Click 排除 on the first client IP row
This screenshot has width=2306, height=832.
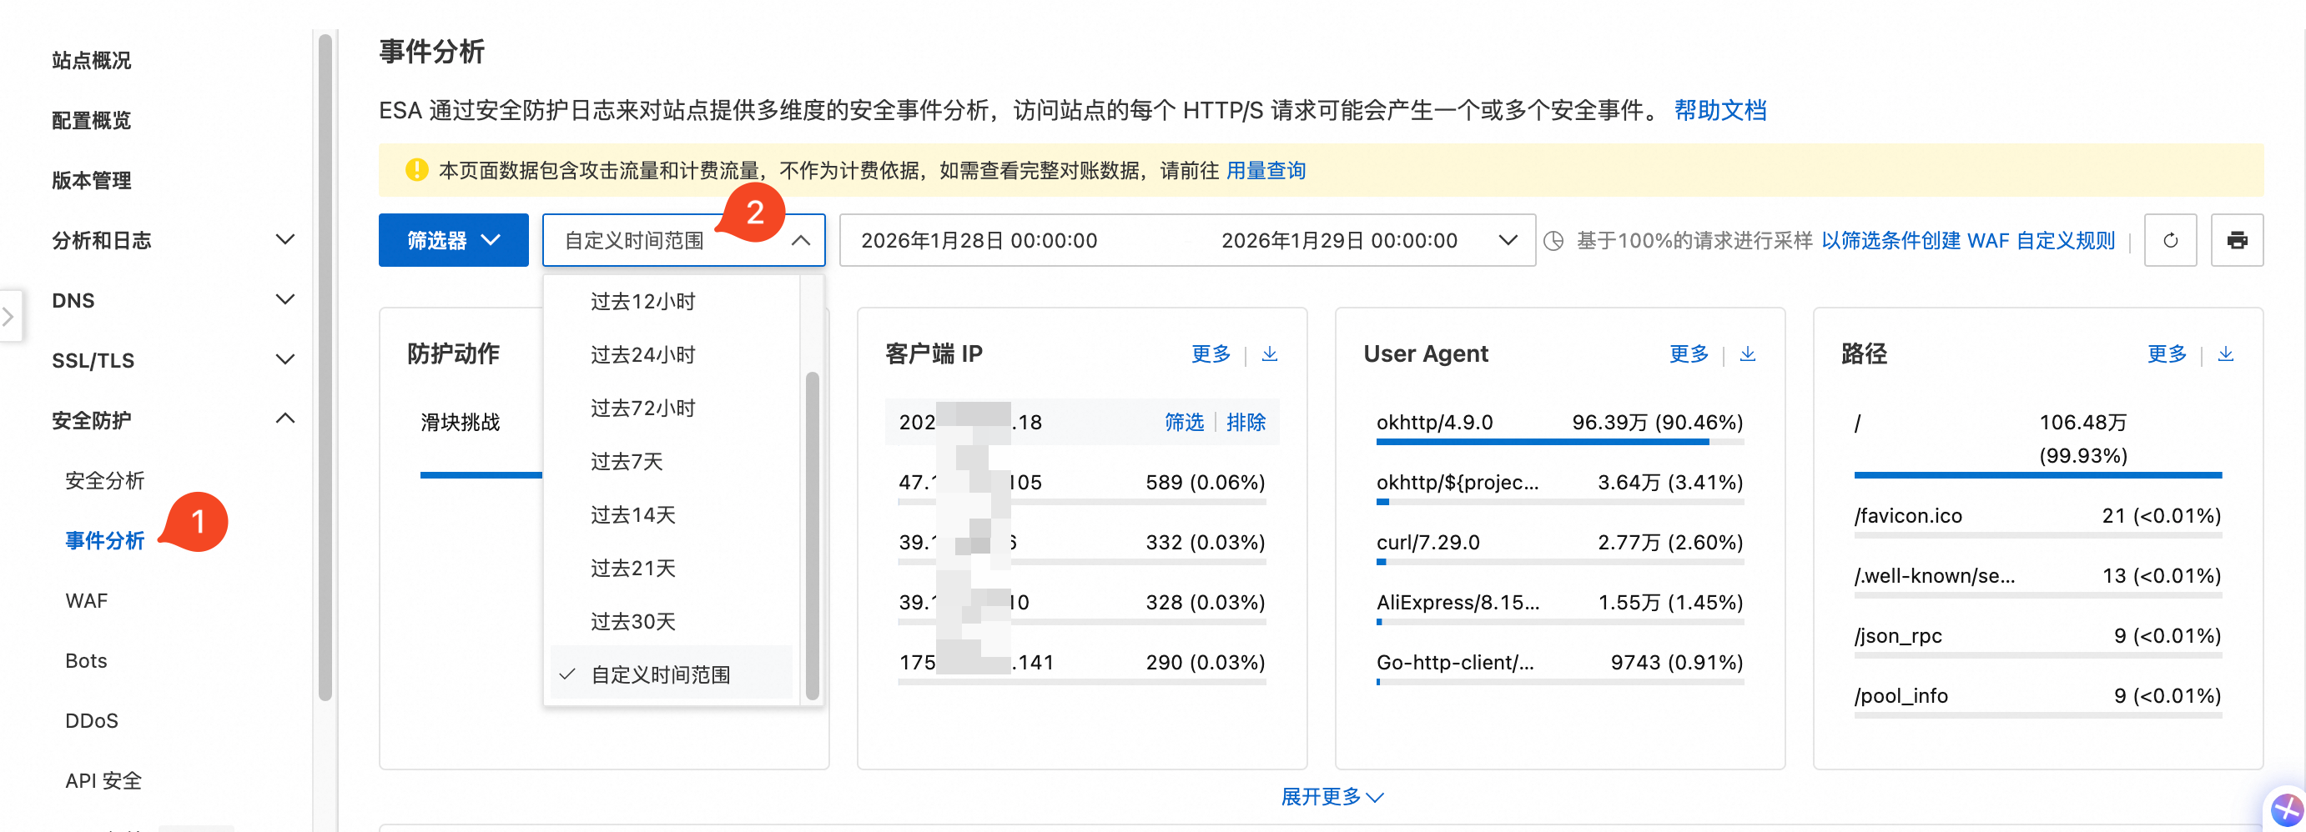[1246, 423]
